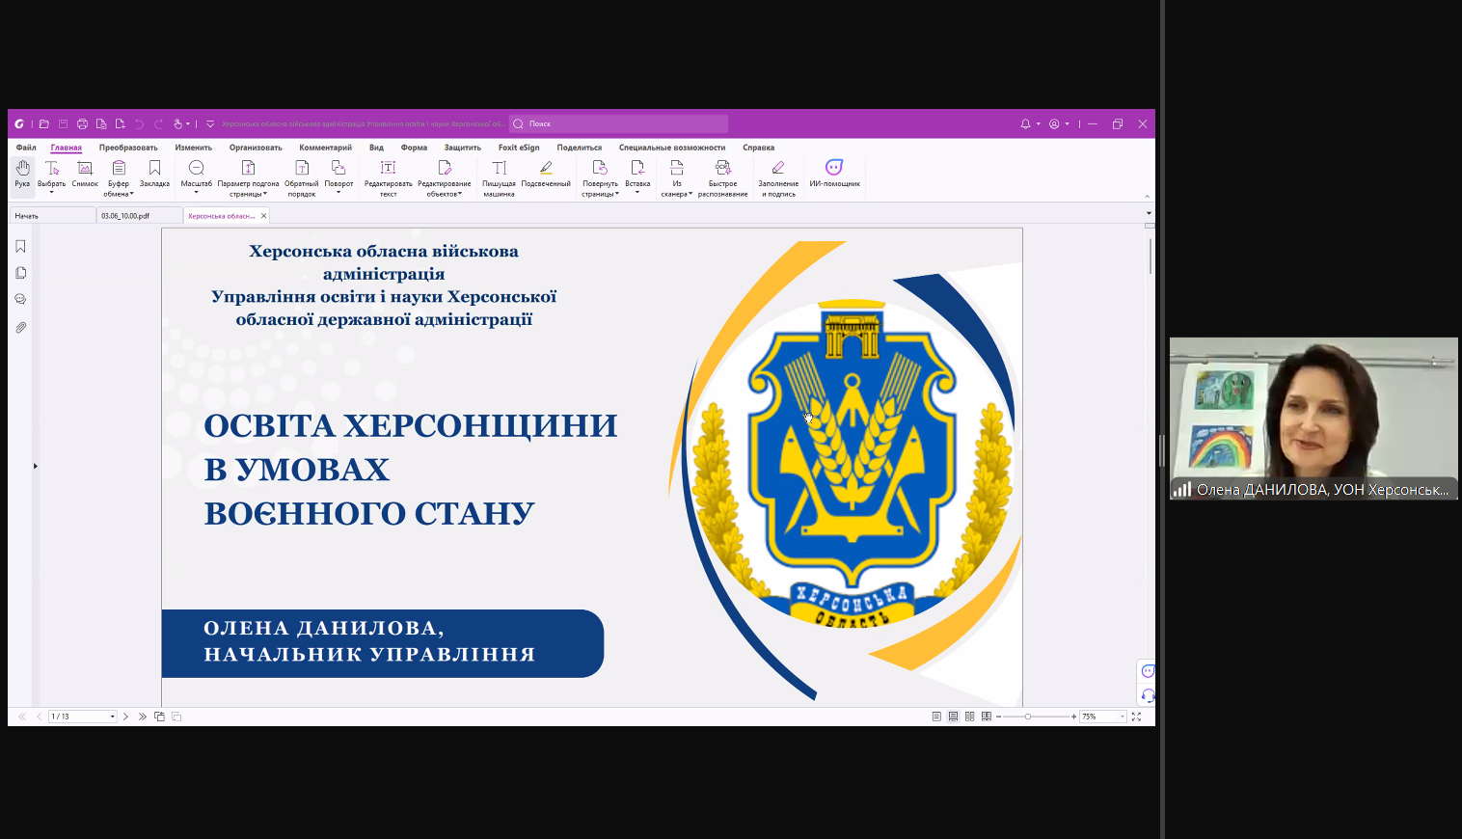This screenshot has width=1462, height=839.
Task: Click the Из сканера scan icon
Action: point(677,169)
